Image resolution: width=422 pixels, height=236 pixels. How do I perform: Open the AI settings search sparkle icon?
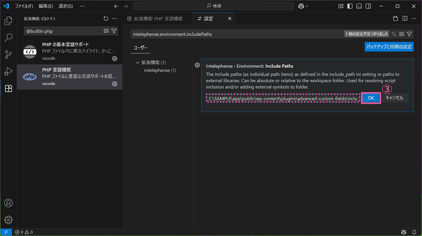[394, 34]
